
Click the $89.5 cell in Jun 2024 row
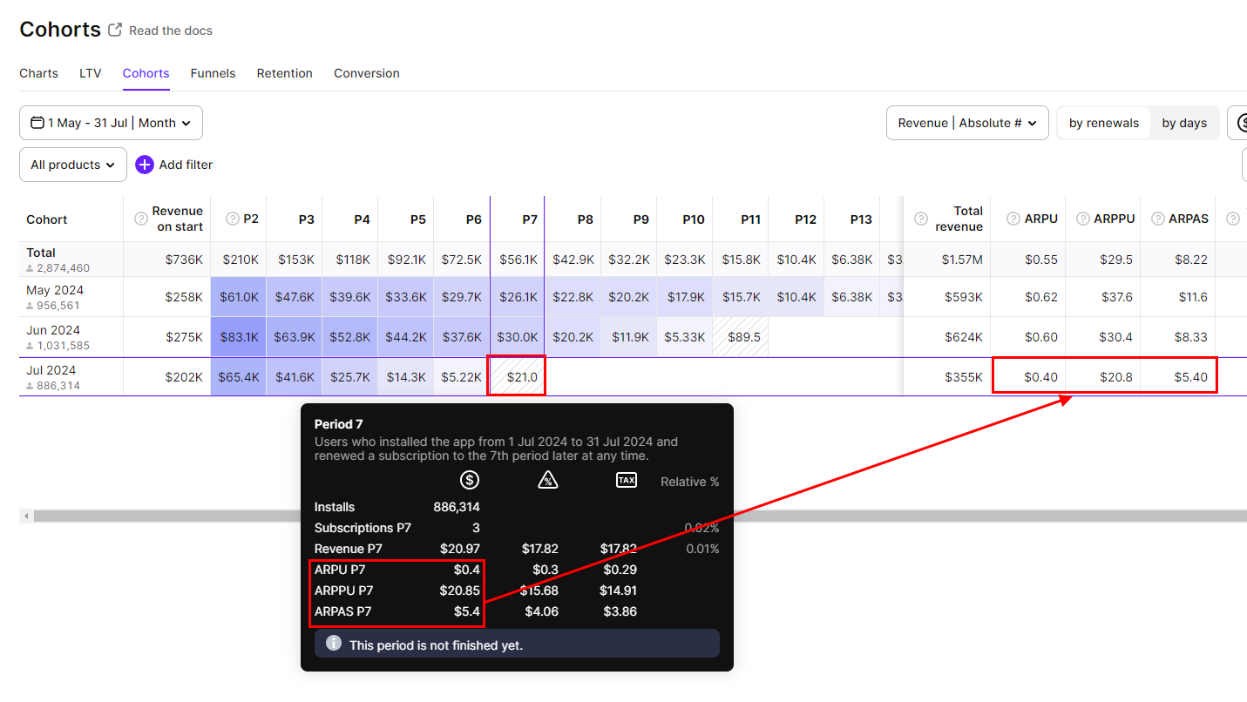click(741, 337)
